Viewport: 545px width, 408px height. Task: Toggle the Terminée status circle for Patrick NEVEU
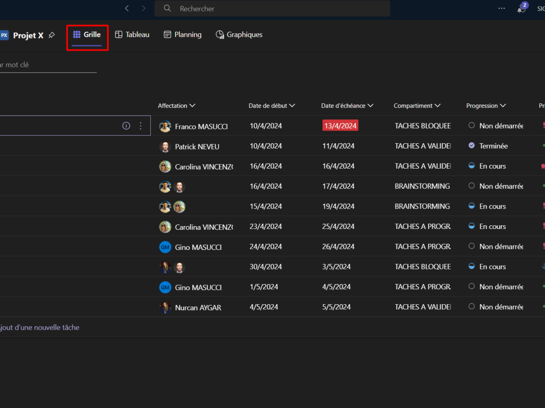tap(471, 146)
